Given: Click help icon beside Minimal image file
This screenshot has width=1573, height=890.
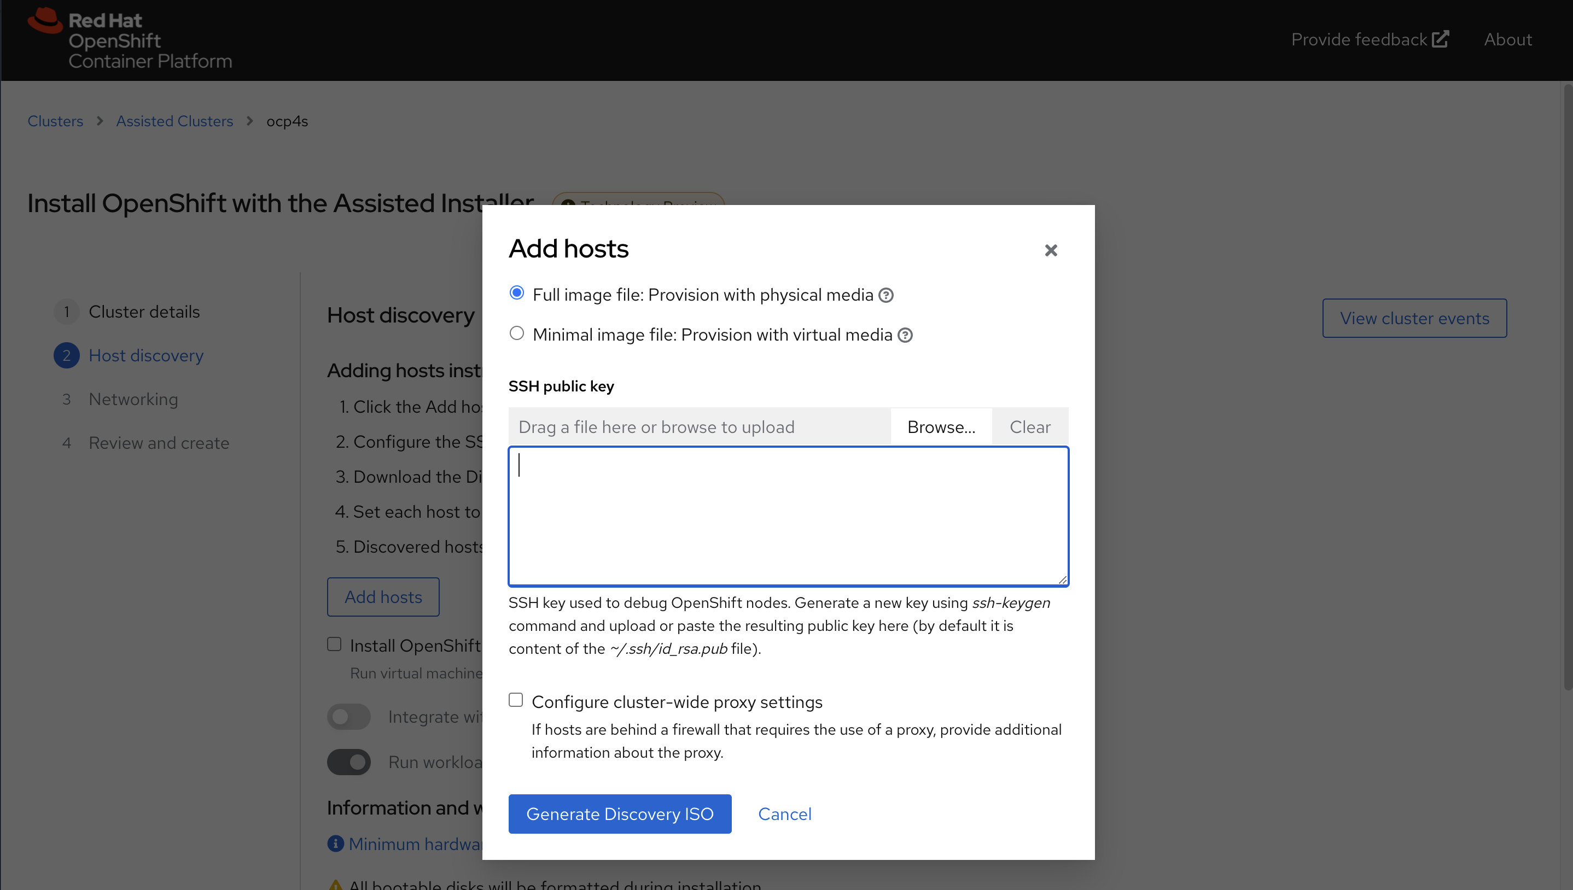Looking at the screenshot, I should tap(905, 336).
